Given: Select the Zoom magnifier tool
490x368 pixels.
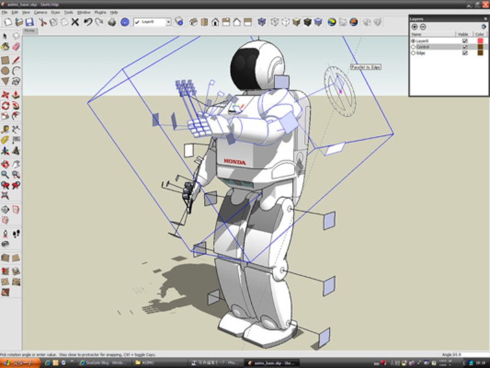Looking at the screenshot, I should 5,175.
